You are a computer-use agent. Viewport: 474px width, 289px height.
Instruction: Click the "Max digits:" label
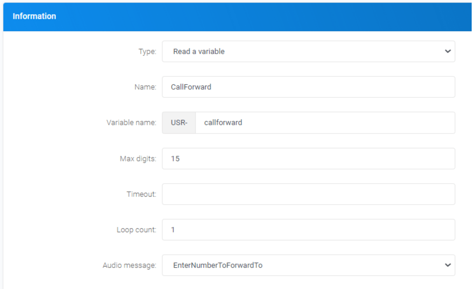[x=138, y=158]
